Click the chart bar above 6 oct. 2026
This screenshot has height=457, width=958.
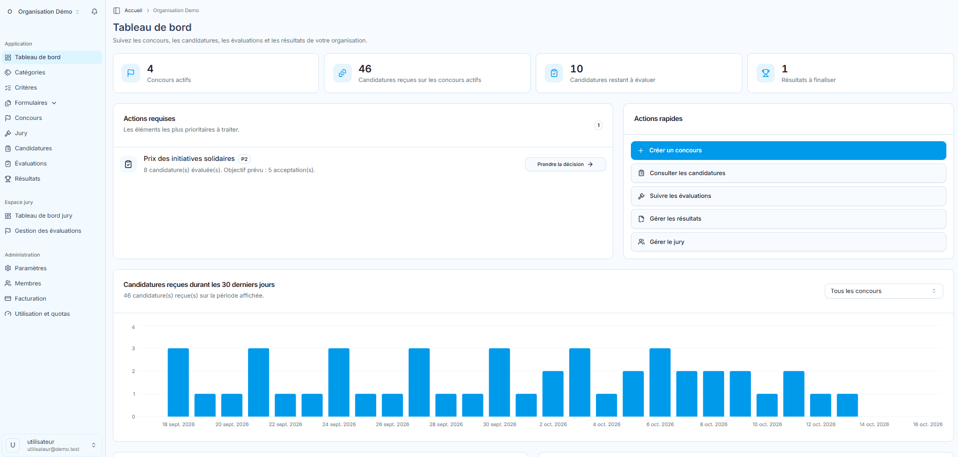click(660, 382)
